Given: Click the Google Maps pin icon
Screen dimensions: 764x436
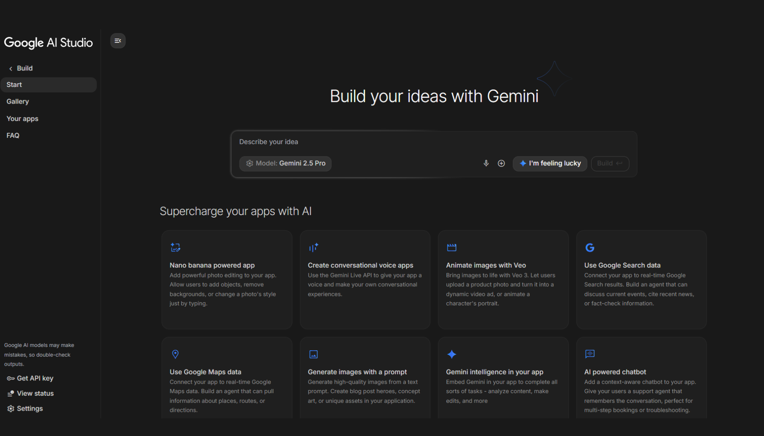Looking at the screenshot, I should point(175,354).
